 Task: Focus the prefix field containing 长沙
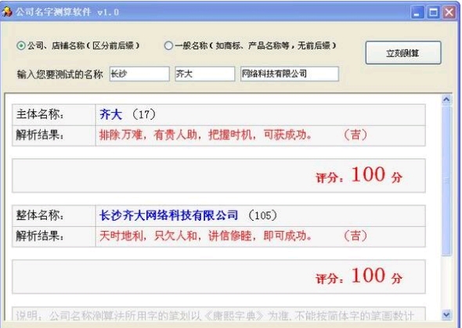click(x=139, y=74)
